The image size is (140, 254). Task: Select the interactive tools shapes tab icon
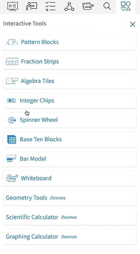pyautogui.click(x=126, y=6)
